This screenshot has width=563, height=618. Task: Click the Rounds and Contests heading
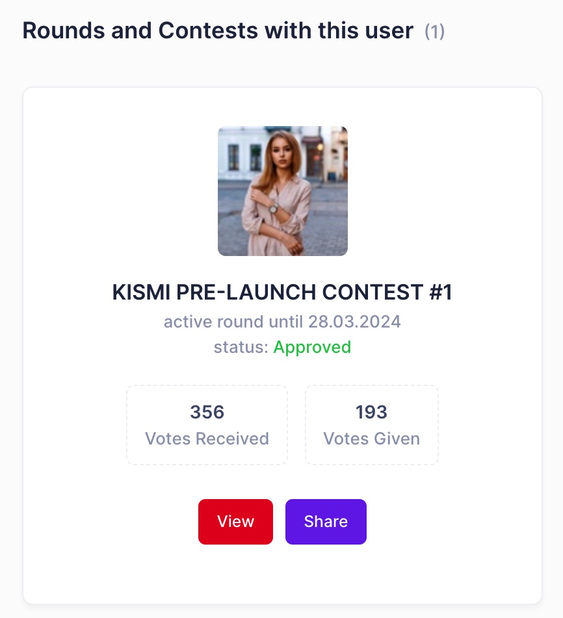pos(218,31)
